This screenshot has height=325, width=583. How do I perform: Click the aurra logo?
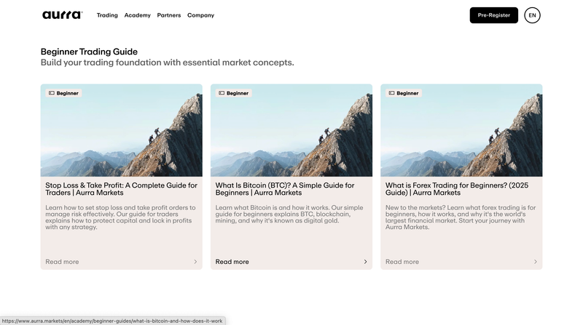pyautogui.click(x=62, y=15)
